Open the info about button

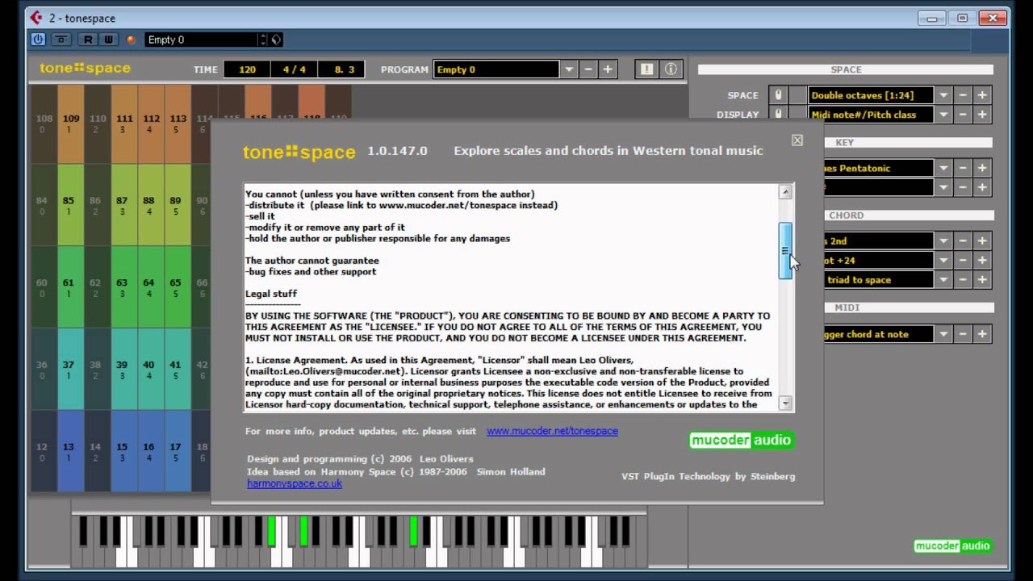(671, 69)
